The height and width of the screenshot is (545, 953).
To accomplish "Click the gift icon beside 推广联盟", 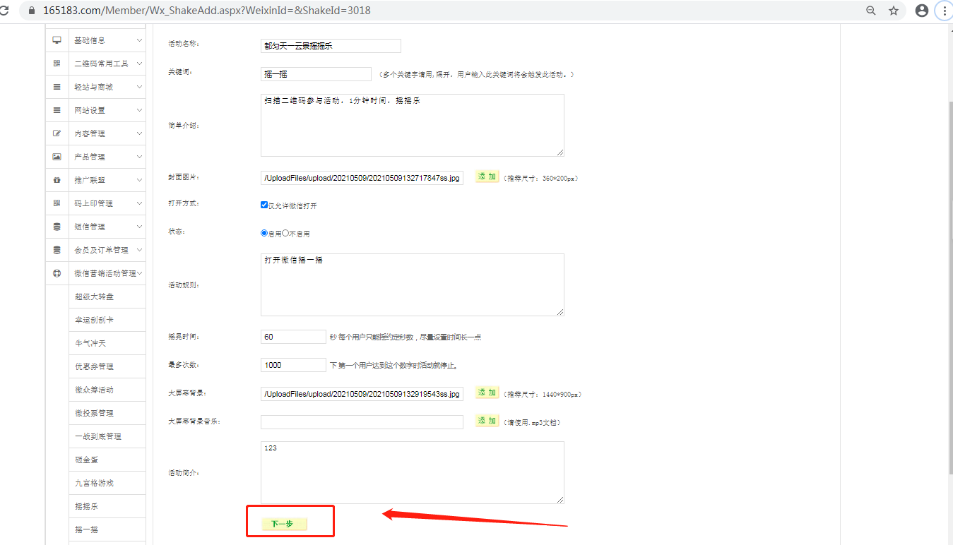I will point(57,180).
